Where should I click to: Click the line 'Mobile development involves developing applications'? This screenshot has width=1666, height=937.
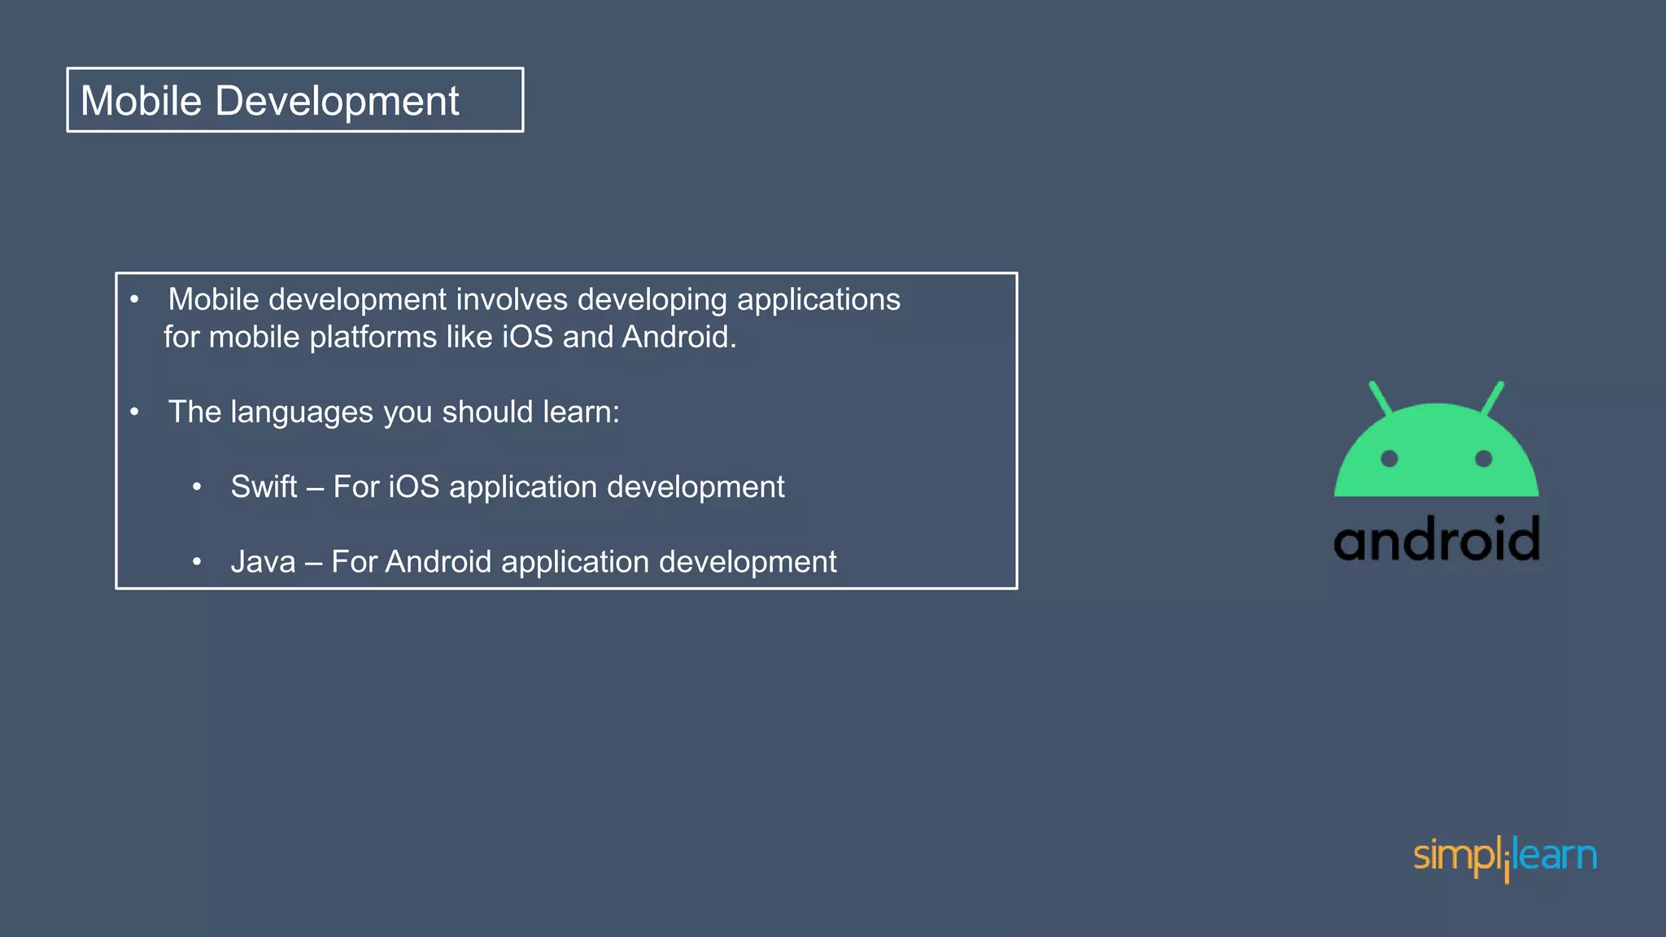tap(534, 299)
